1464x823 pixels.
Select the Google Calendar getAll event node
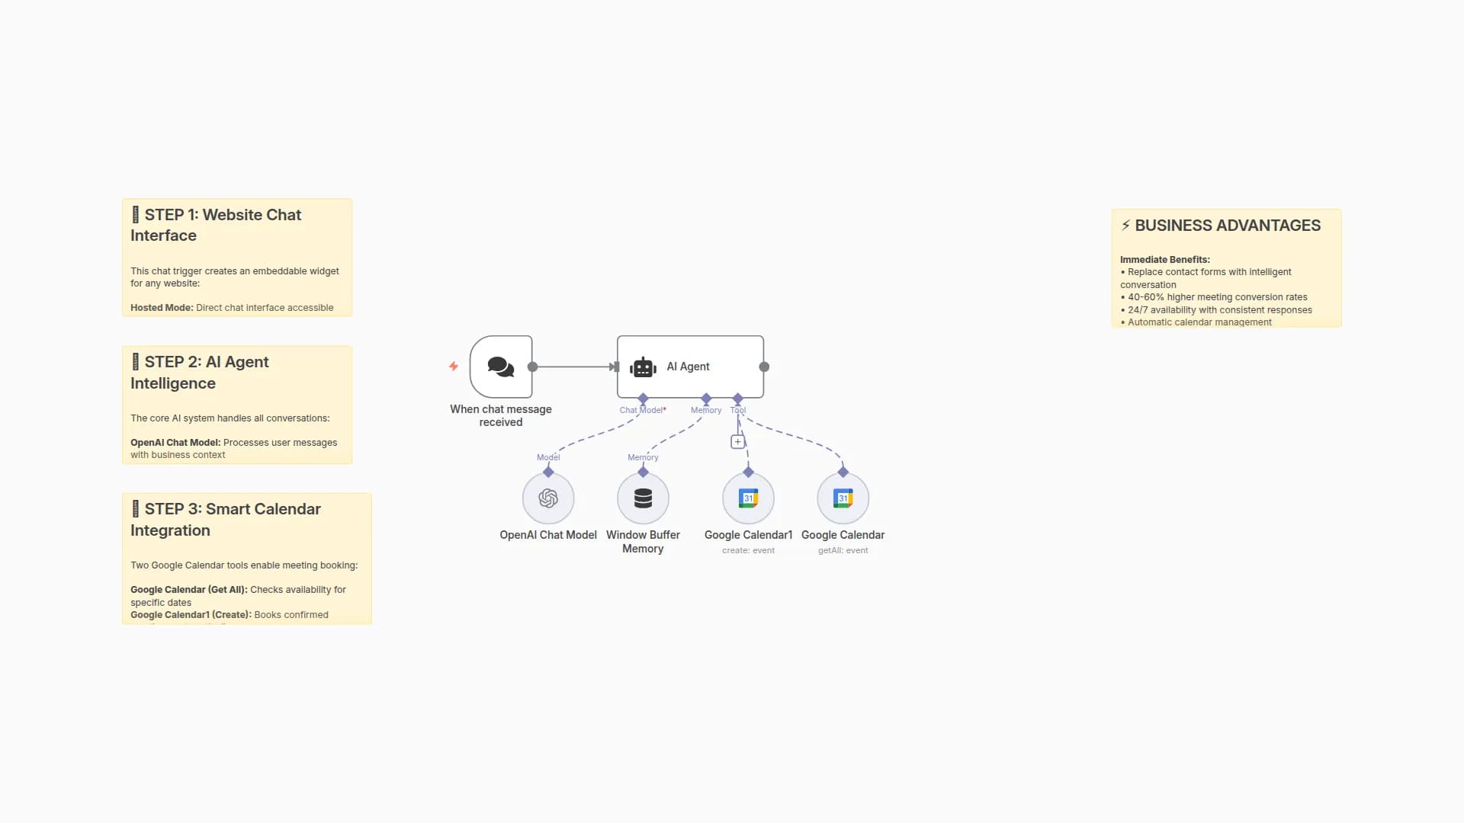(843, 498)
